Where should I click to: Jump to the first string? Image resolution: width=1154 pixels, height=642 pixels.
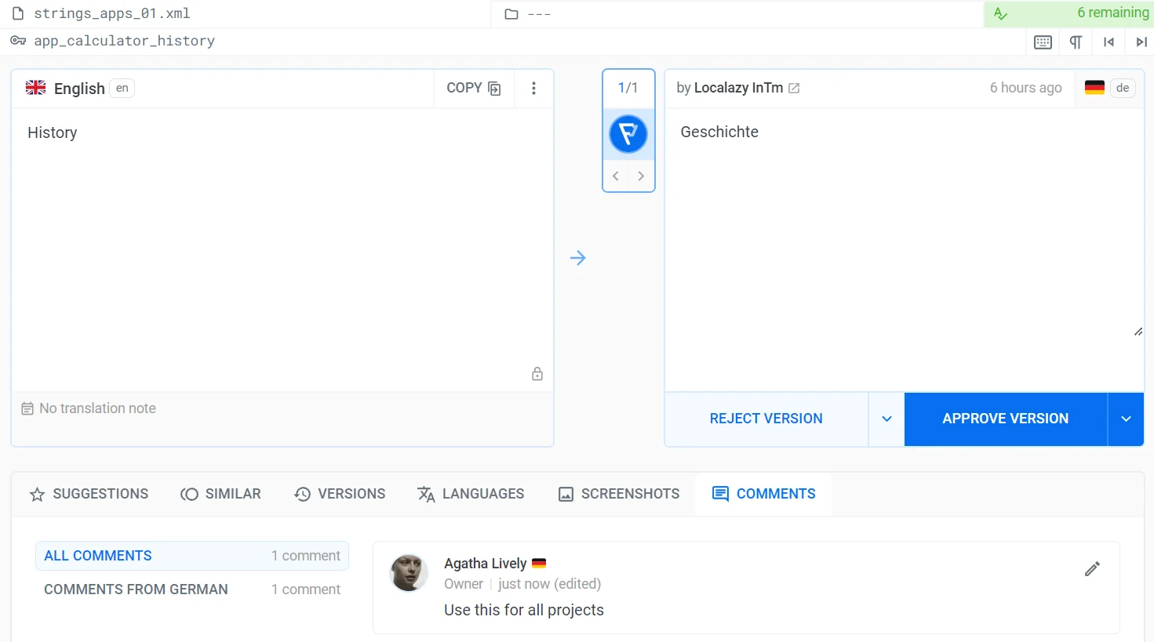(1108, 42)
